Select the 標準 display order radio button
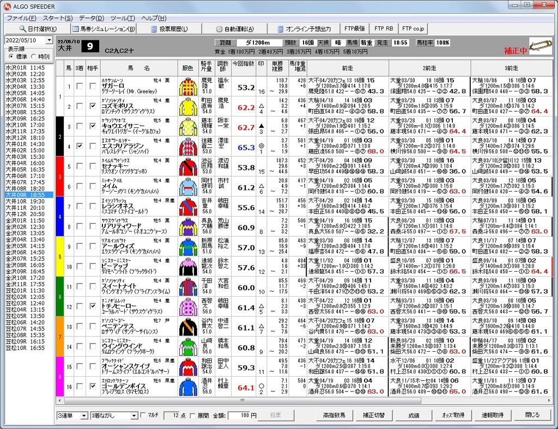 11,56
